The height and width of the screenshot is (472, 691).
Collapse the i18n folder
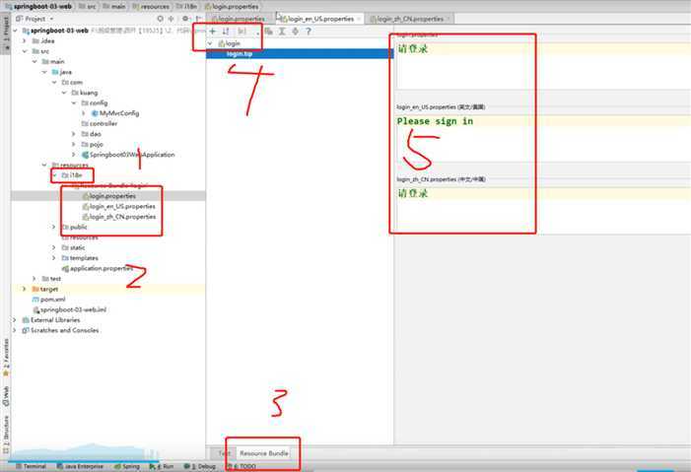coord(54,175)
